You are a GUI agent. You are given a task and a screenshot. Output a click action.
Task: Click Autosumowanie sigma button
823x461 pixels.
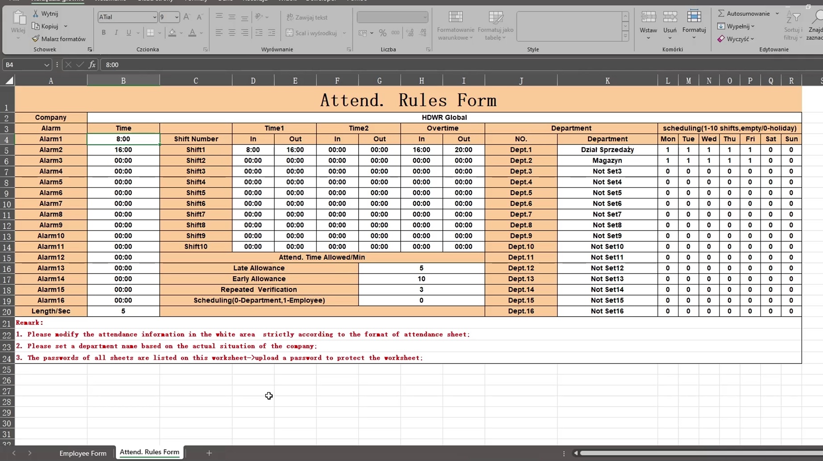click(744, 14)
